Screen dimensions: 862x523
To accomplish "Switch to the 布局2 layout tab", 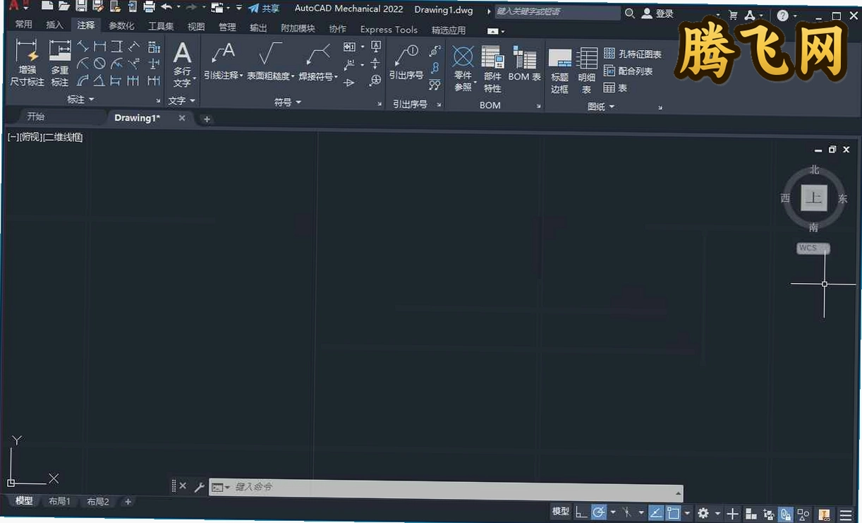I will pos(97,502).
